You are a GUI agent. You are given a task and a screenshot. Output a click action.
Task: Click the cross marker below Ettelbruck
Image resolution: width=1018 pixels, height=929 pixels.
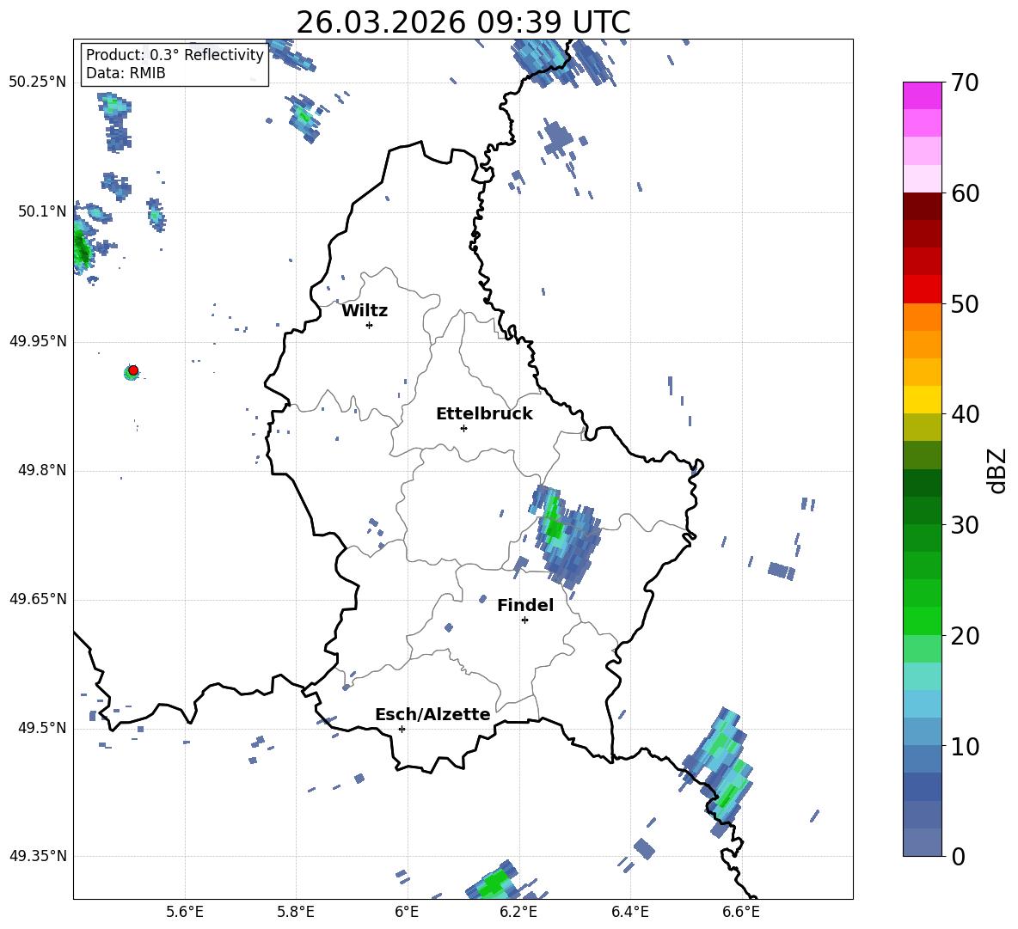pyautogui.click(x=463, y=428)
